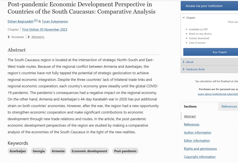Collapse the Chapter purchase section chevron
The height and width of the screenshot is (163, 238).
(184, 18)
